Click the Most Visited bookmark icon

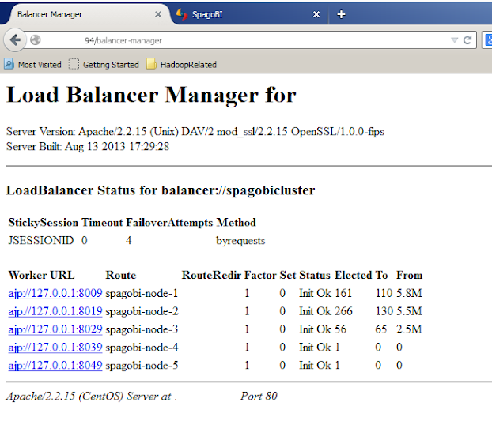tap(9, 64)
